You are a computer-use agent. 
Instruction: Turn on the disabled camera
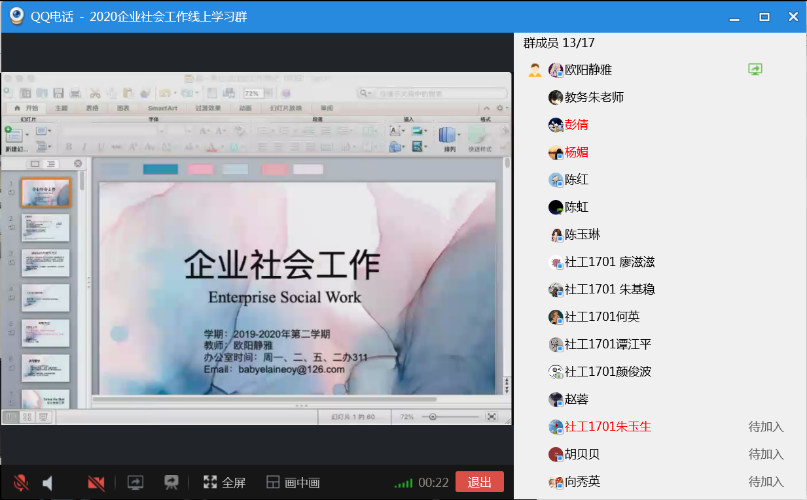pyautogui.click(x=96, y=483)
